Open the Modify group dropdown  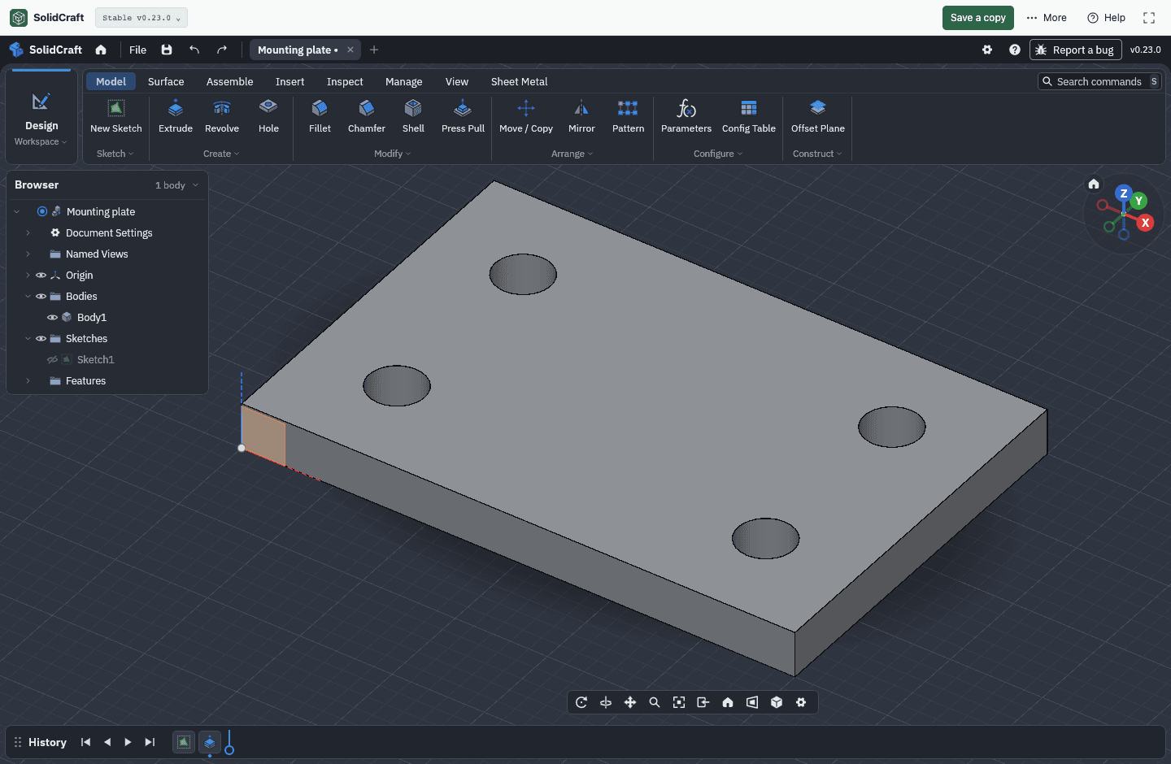(393, 154)
